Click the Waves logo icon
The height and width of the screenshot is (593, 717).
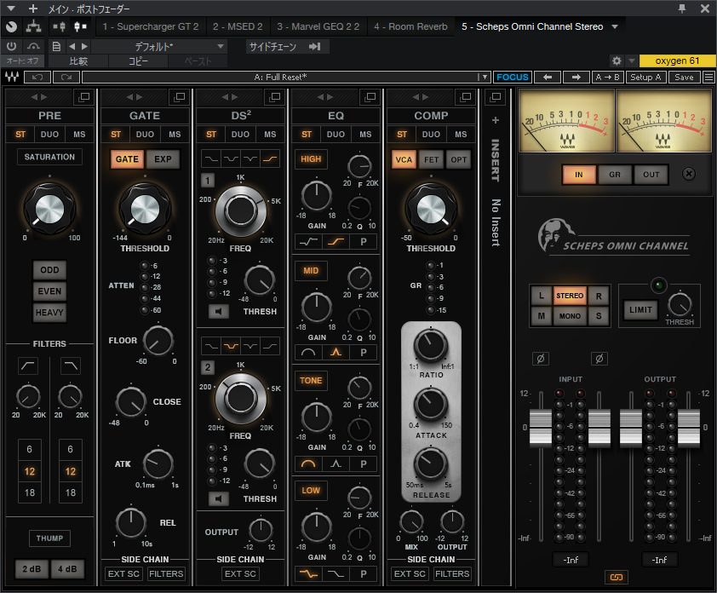coord(12,77)
